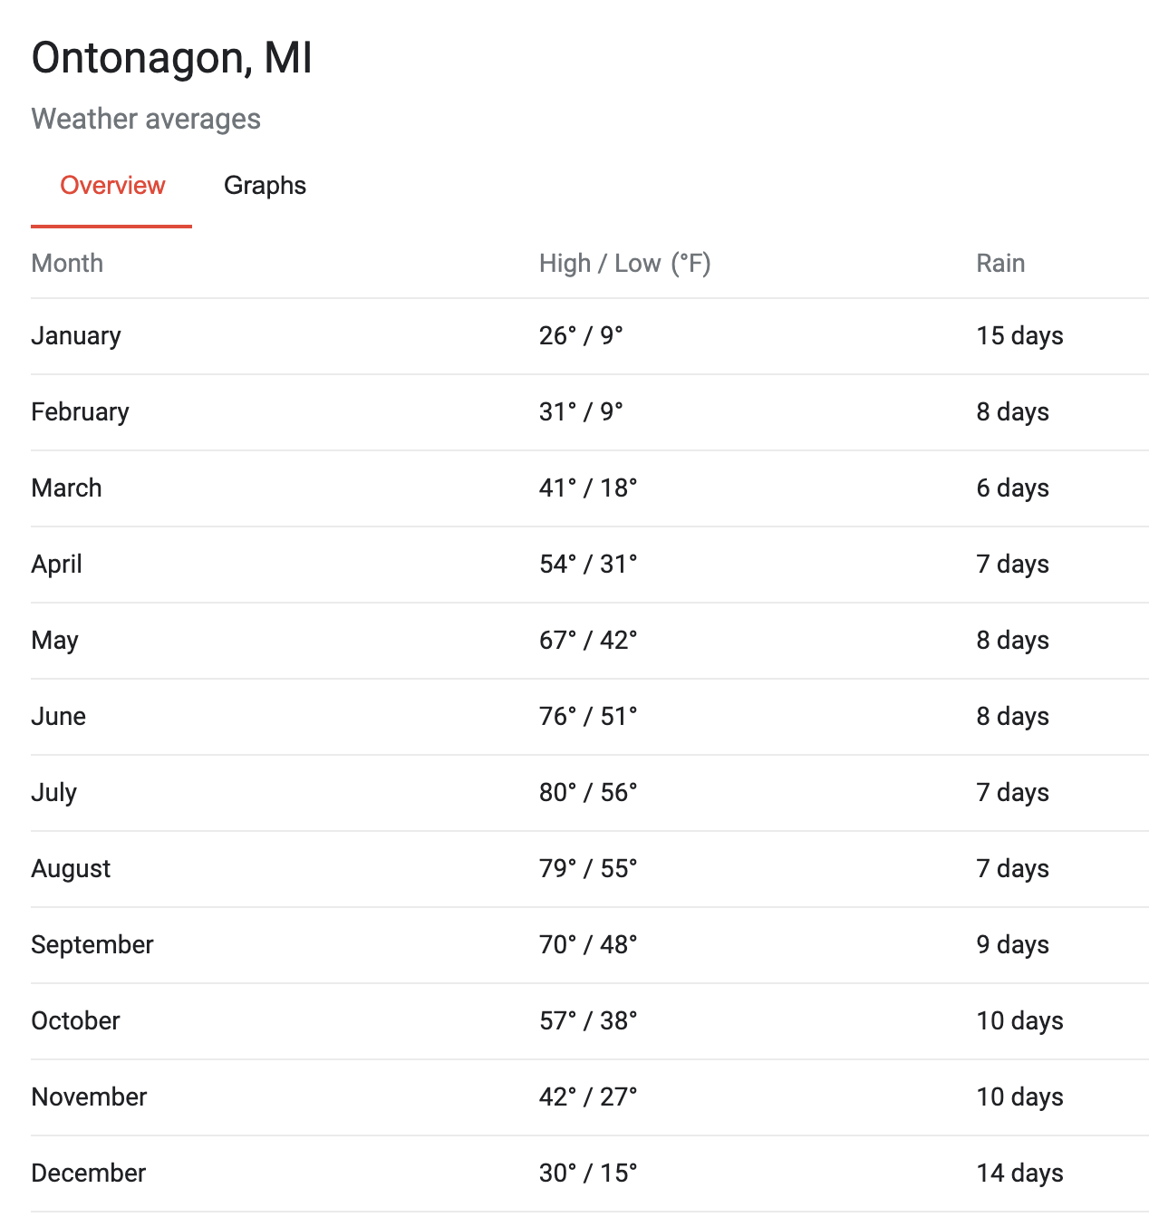Screen dimensions: 1149x1227
Task: Click March temperature 41° / 18°
Action: tap(588, 488)
